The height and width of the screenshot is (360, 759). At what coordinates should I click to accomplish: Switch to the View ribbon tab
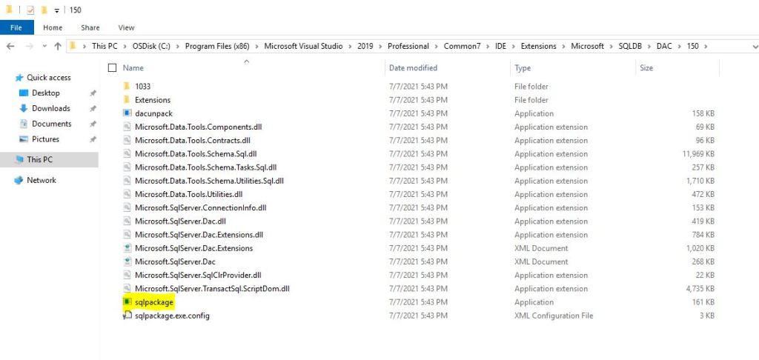126,27
